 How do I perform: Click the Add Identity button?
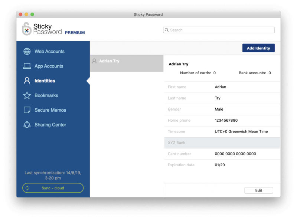click(258, 48)
